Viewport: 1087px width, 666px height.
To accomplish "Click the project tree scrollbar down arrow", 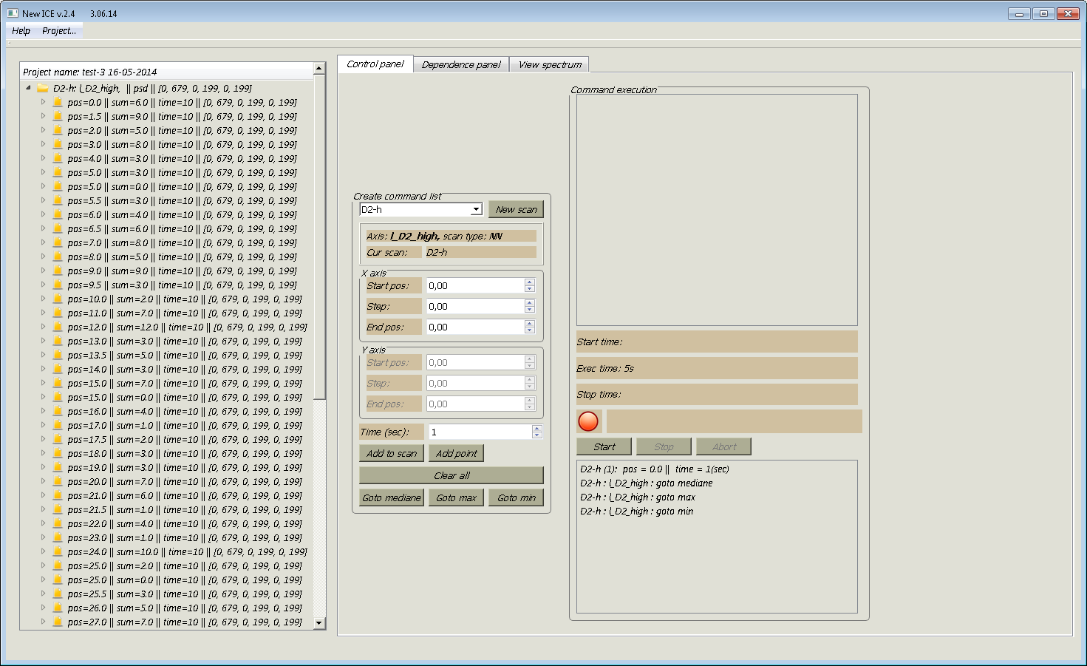I will click(x=319, y=623).
